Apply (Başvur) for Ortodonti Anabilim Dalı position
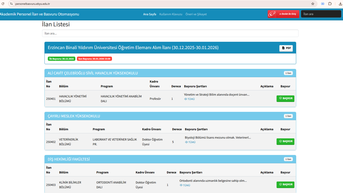The width and height of the screenshot is (343, 193). click(x=285, y=184)
